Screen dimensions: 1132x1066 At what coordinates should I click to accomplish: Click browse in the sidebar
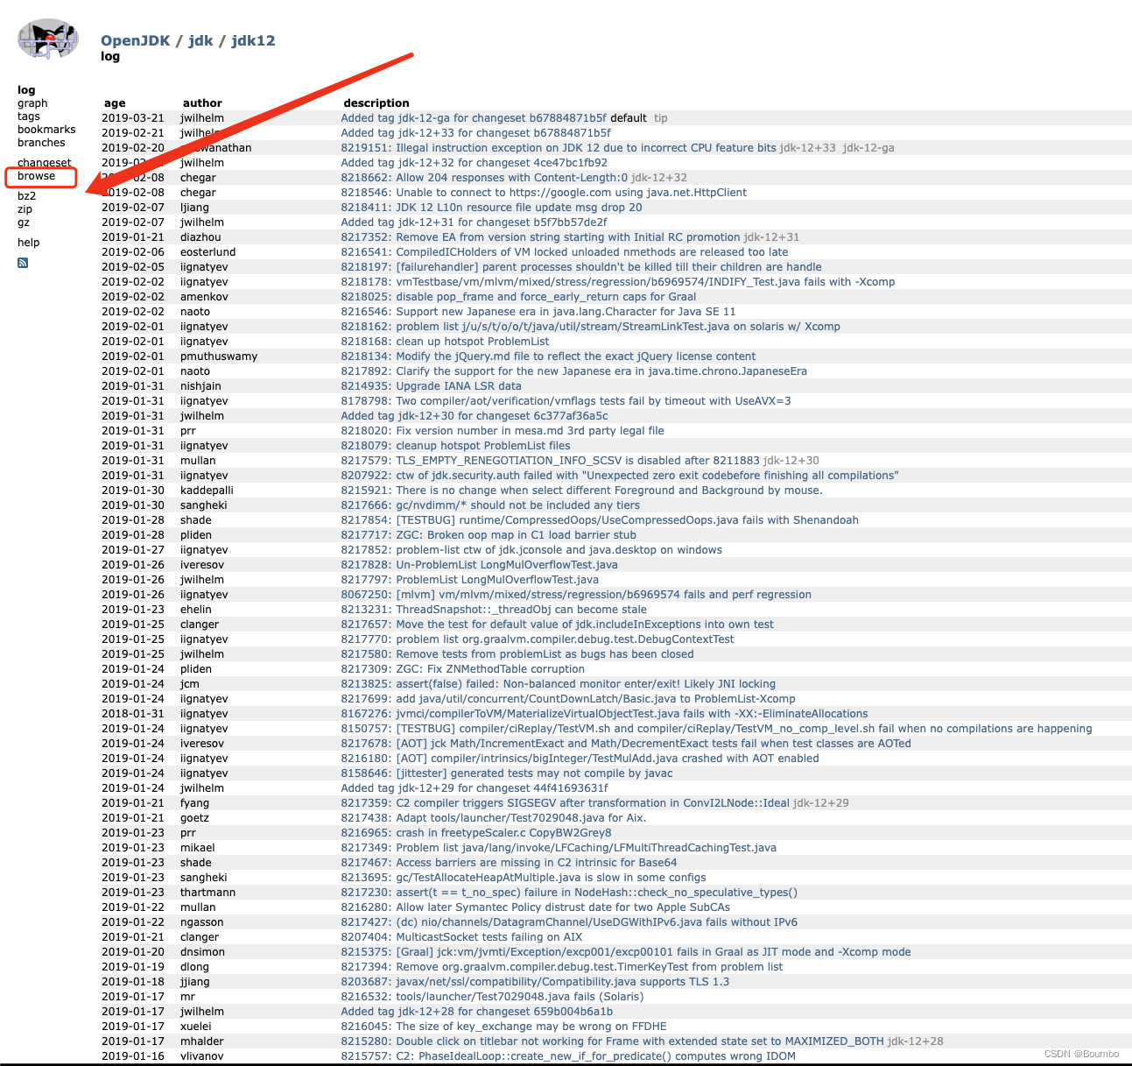pyautogui.click(x=36, y=176)
